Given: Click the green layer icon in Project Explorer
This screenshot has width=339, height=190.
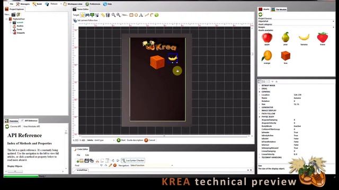Looking at the screenshot, I should click(x=19, y=14).
